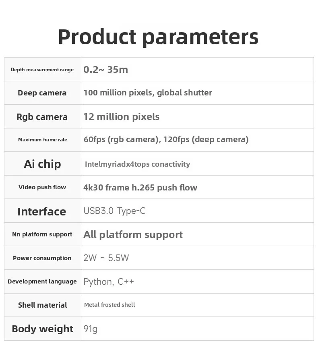Viewport: 318px width, 360px height.
Task: Click "4k30 frame h.265 push flow" value
Action: pyautogui.click(x=140, y=187)
